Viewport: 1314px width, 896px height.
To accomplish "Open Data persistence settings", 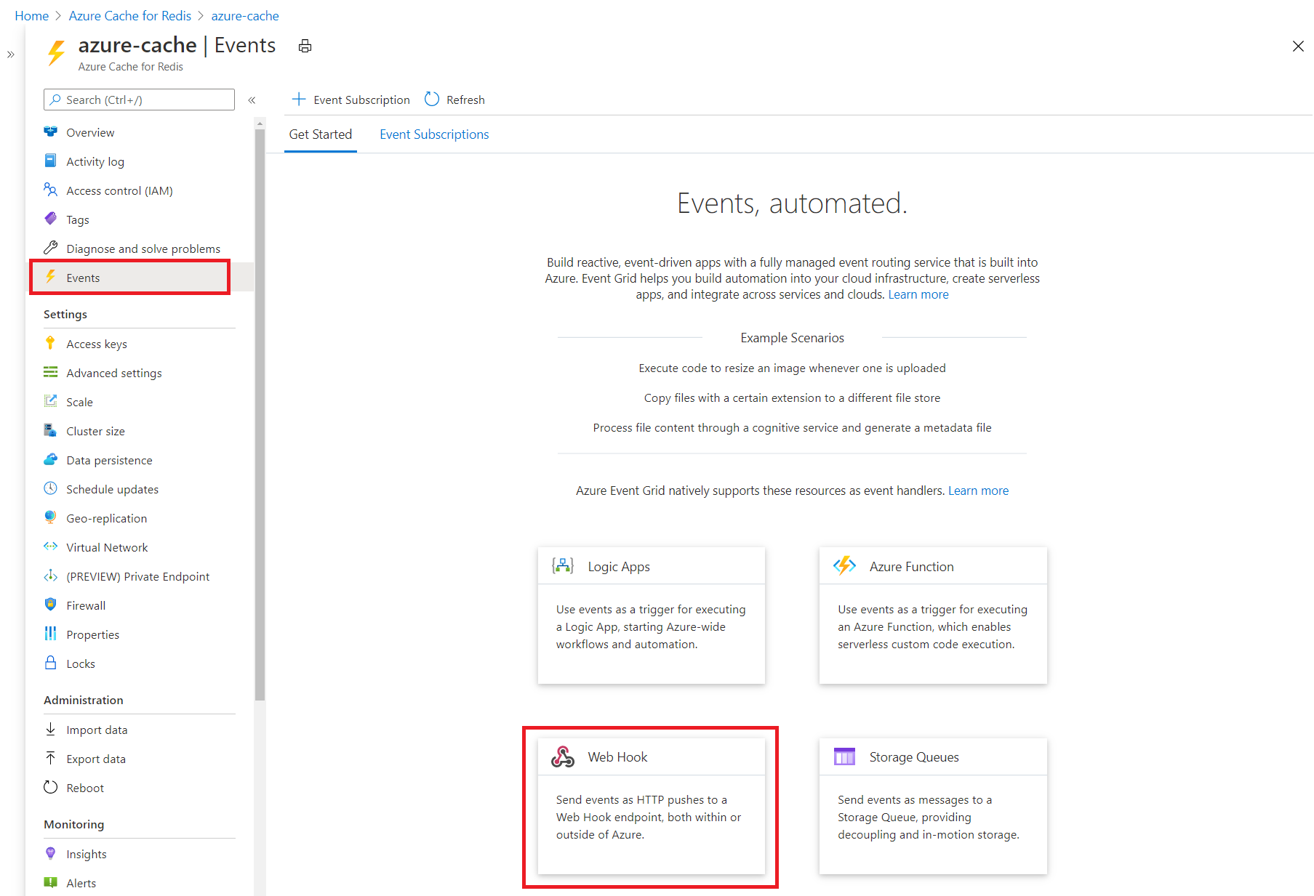I will point(108,459).
